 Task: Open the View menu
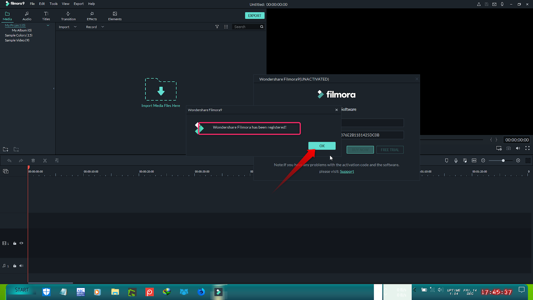point(66,4)
